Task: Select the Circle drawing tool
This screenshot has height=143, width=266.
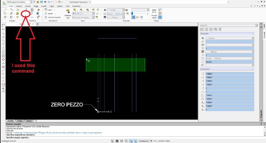Action: pos(5,17)
